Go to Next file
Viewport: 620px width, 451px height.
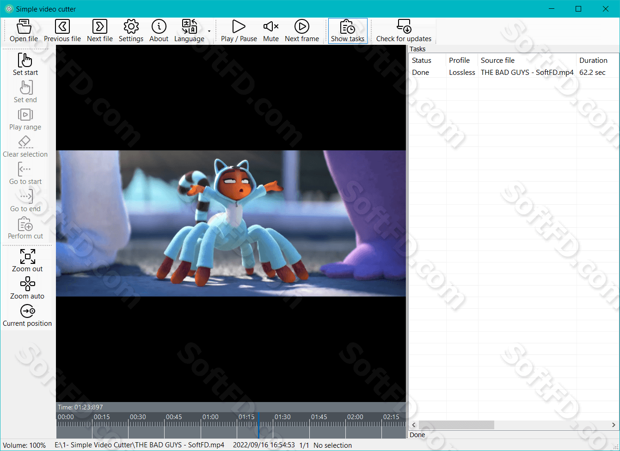[x=100, y=31]
